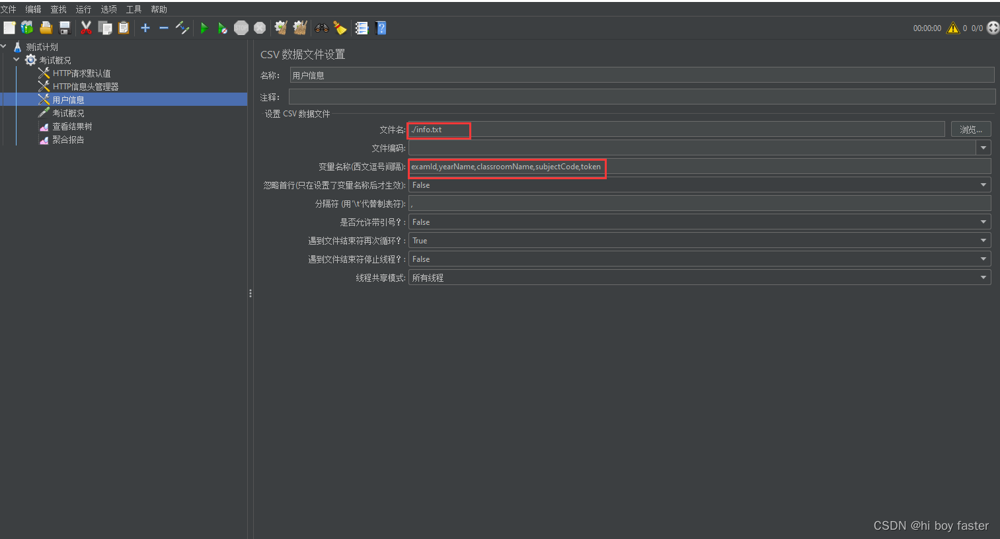Click the running threads status icon
The width and height of the screenshot is (1000, 539).
(x=993, y=28)
